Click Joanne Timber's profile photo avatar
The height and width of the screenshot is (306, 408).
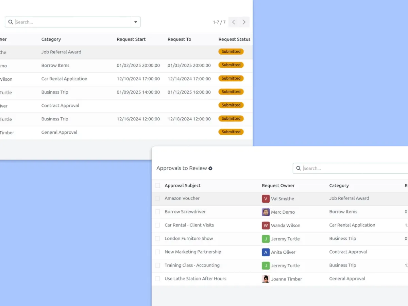click(266, 279)
